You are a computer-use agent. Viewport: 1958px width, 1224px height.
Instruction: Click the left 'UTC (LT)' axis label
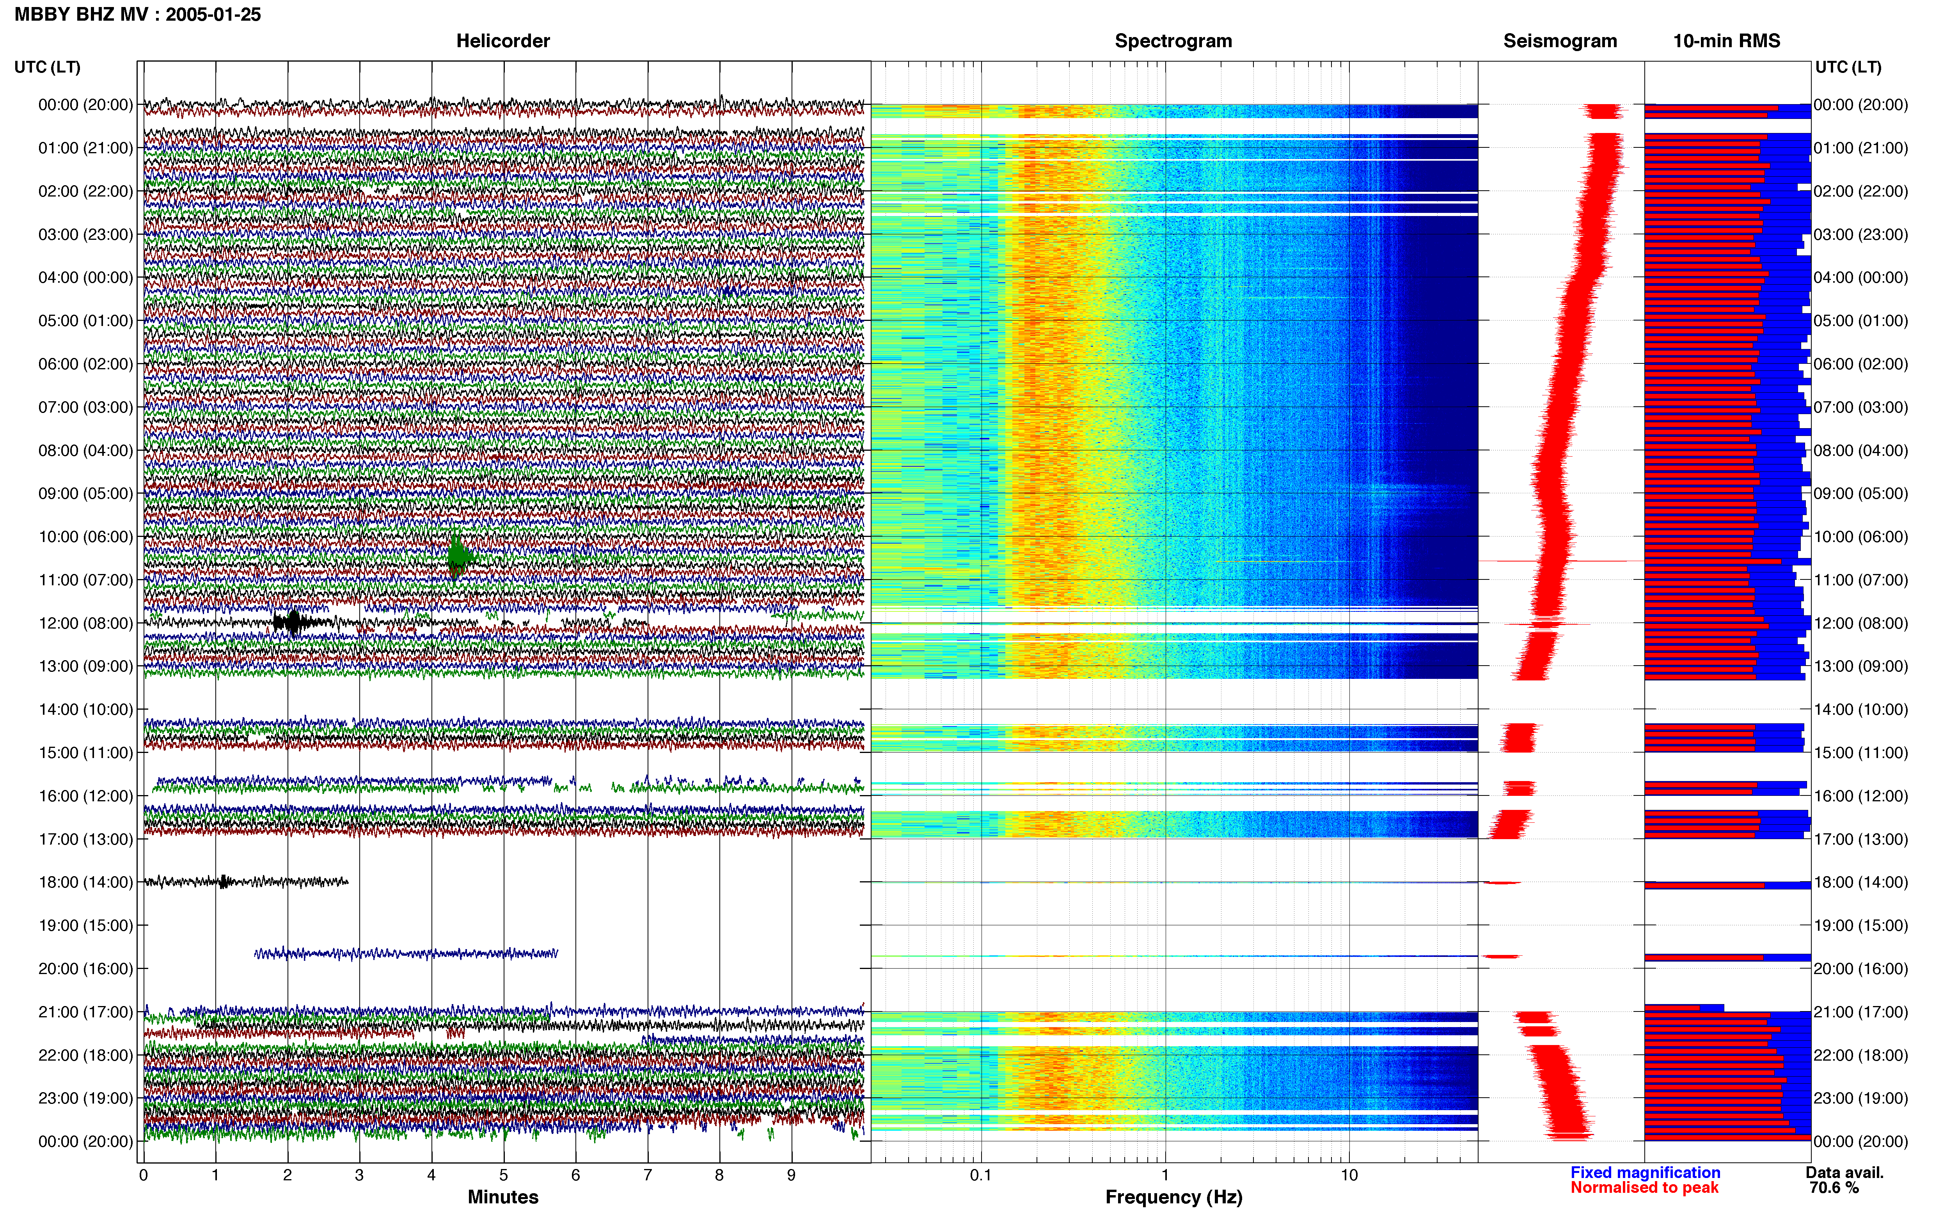[x=48, y=67]
